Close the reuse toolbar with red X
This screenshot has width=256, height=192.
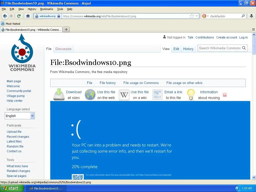click(x=225, y=95)
